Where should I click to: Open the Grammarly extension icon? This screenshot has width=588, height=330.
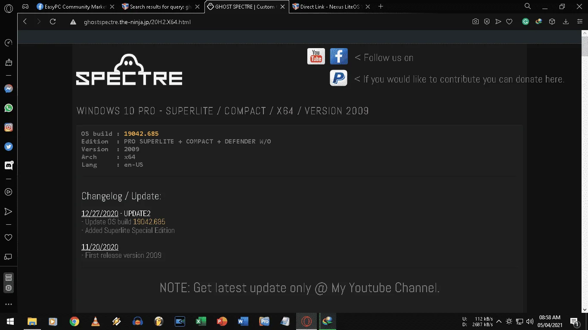pos(526,21)
